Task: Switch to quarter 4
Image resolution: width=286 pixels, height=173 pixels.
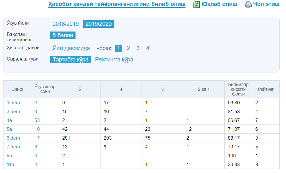Action: 148,48
